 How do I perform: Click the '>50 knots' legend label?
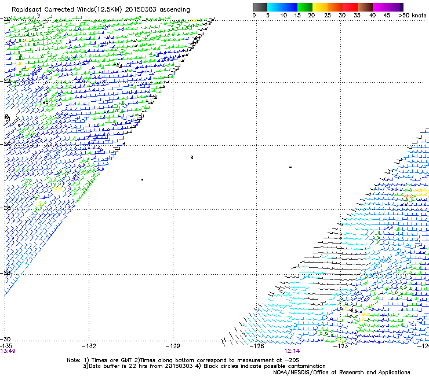[412, 16]
